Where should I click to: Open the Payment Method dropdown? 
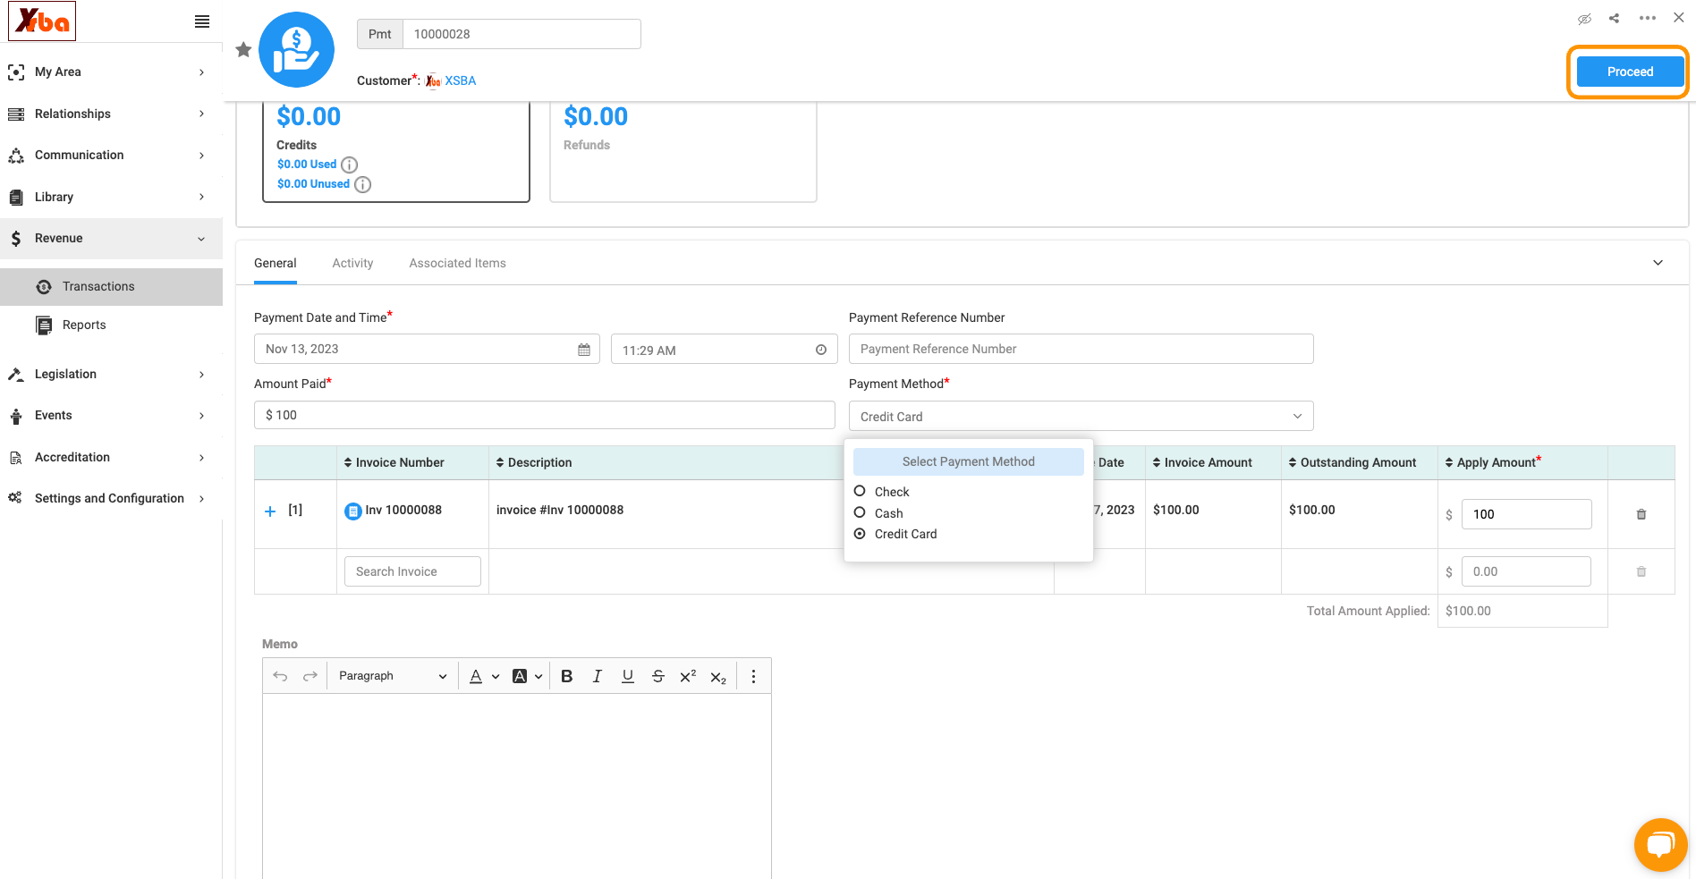point(1081,416)
